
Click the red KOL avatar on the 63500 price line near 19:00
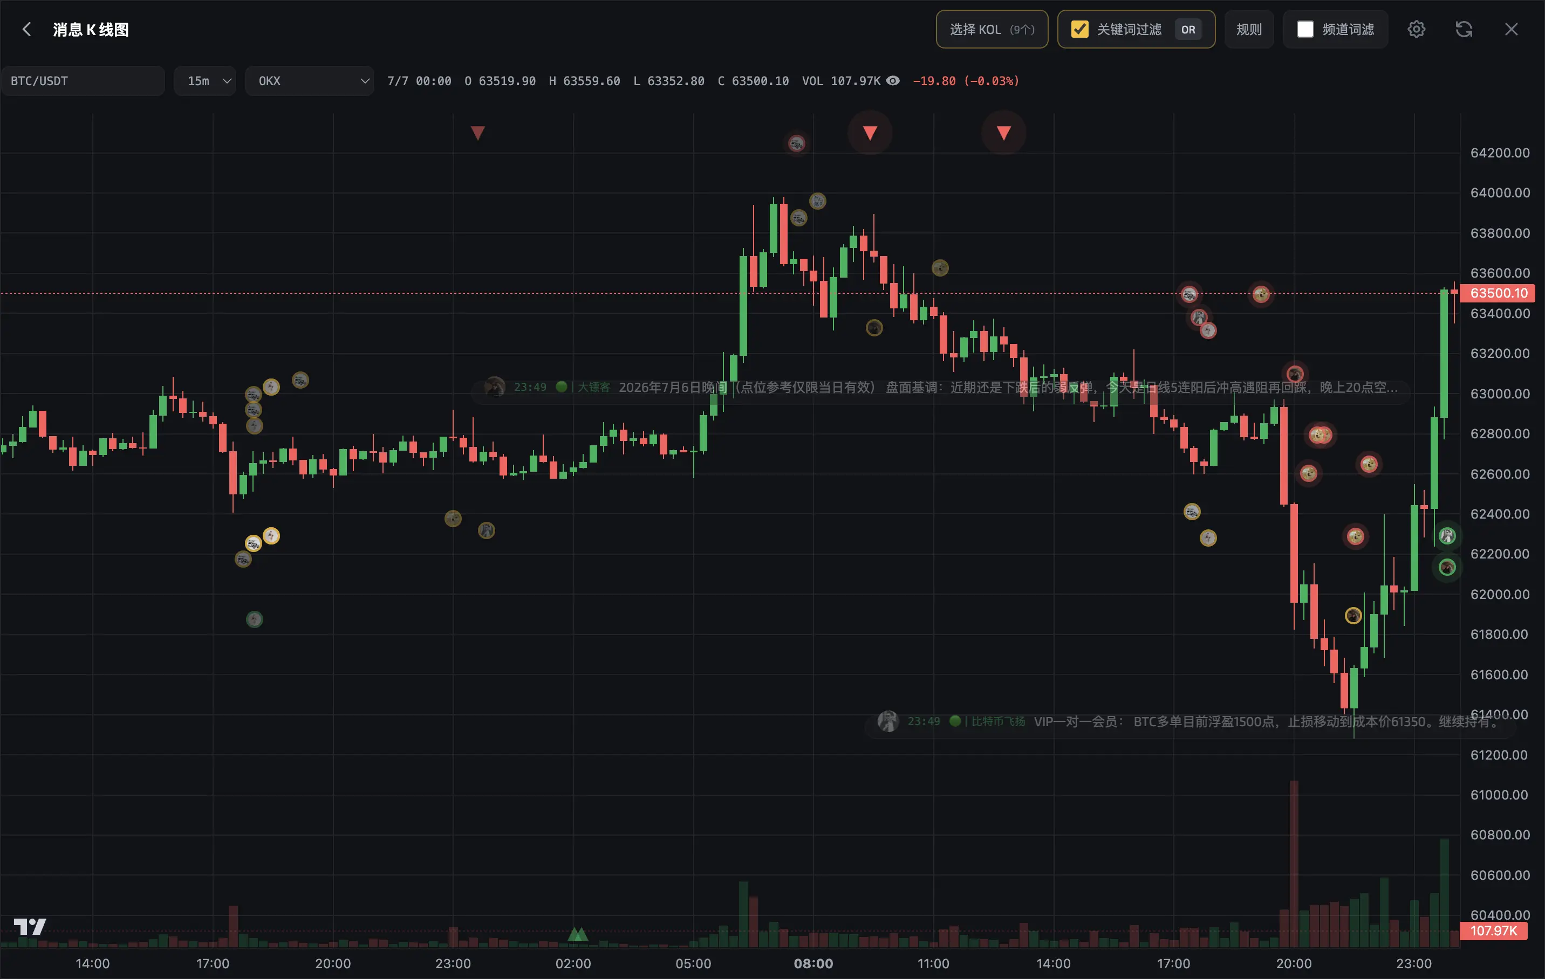coord(1261,294)
